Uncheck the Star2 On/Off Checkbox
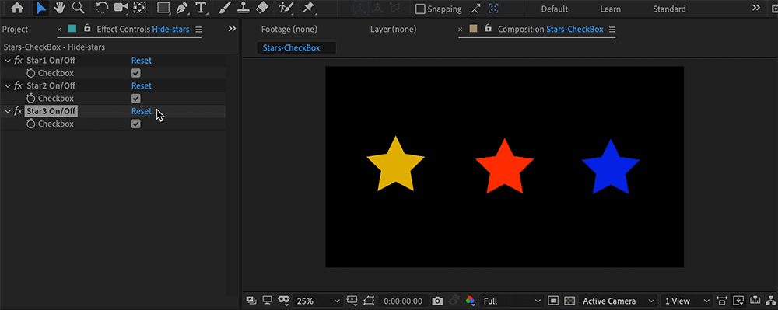778x310 pixels. tap(136, 99)
